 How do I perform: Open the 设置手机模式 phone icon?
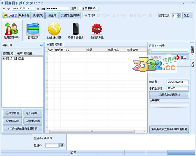(x=76, y=30)
